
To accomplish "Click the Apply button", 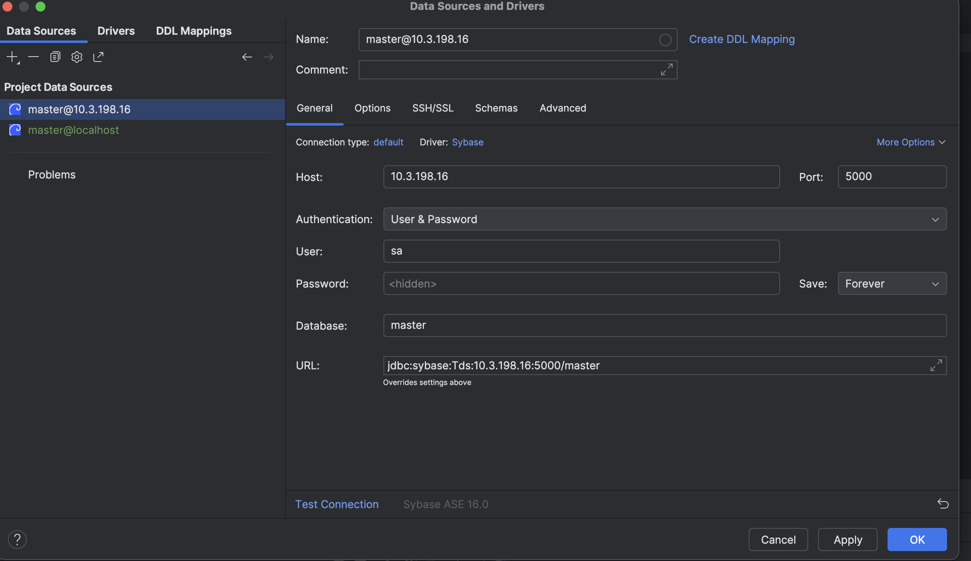I will click(847, 540).
